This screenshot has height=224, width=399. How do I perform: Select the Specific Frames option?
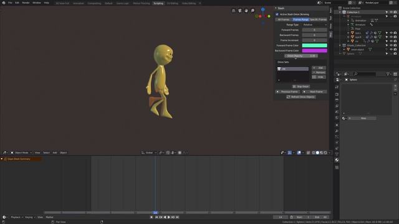[318, 19]
